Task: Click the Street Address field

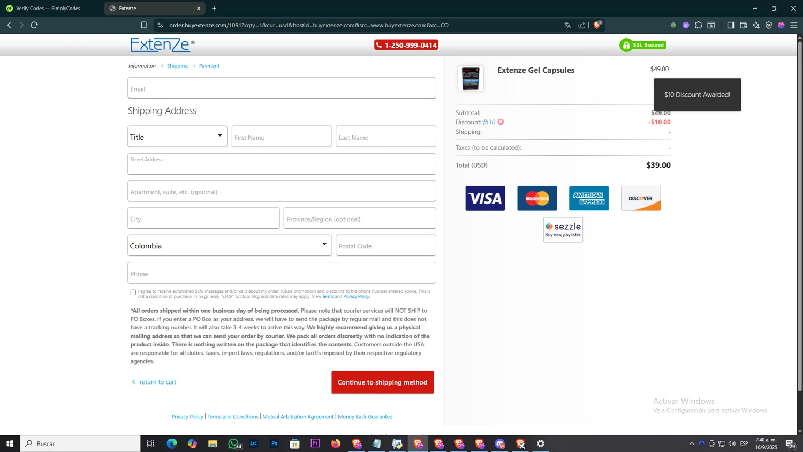Action: point(282,164)
